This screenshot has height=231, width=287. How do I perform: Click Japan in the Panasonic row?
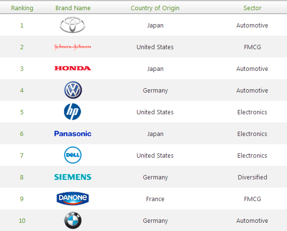[155, 134]
